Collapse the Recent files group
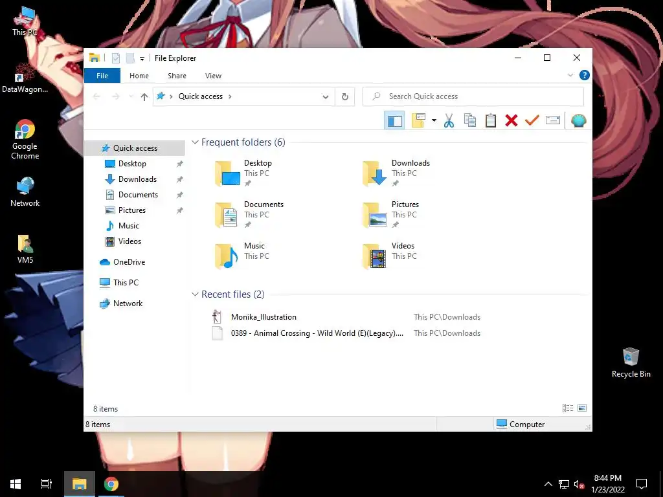The image size is (663, 497). click(195, 294)
